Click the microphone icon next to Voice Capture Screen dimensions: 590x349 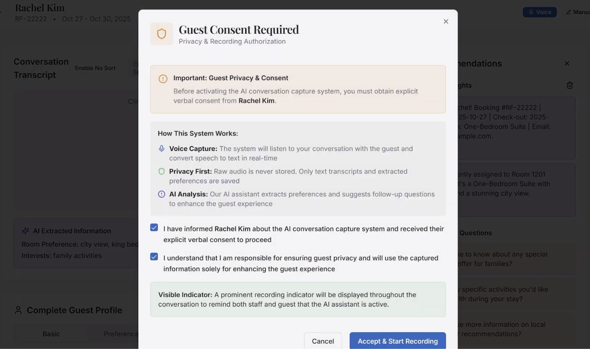click(161, 149)
